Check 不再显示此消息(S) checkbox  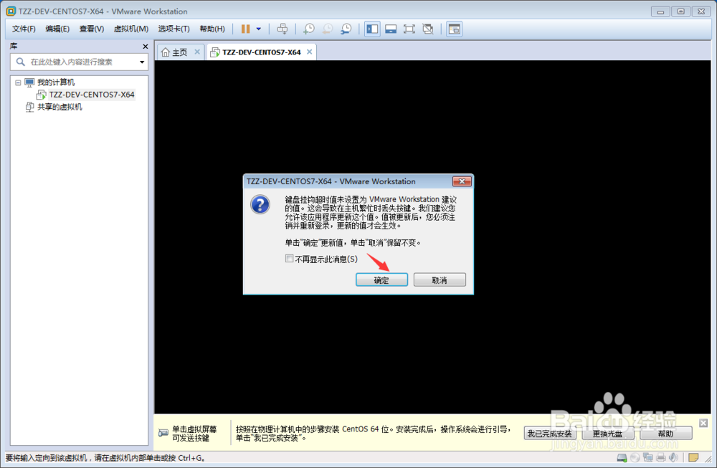[x=289, y=259]
